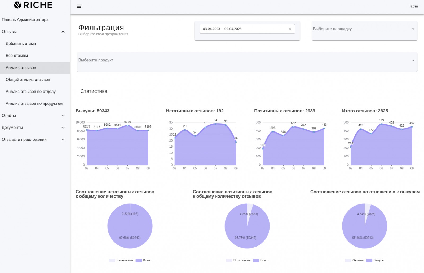
Task: Click the date range input field
Action: (x=247, y=29)
